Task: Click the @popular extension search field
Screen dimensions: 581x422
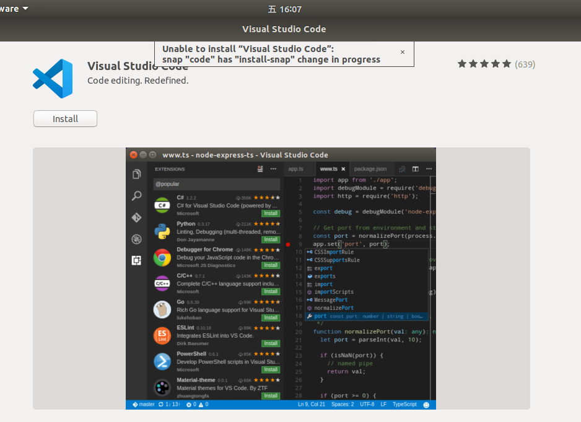Action: click(x=216, y=185)
